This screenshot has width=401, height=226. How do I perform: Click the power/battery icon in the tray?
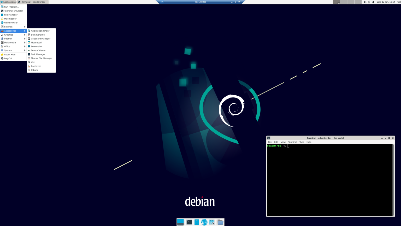tap(369, 2)
